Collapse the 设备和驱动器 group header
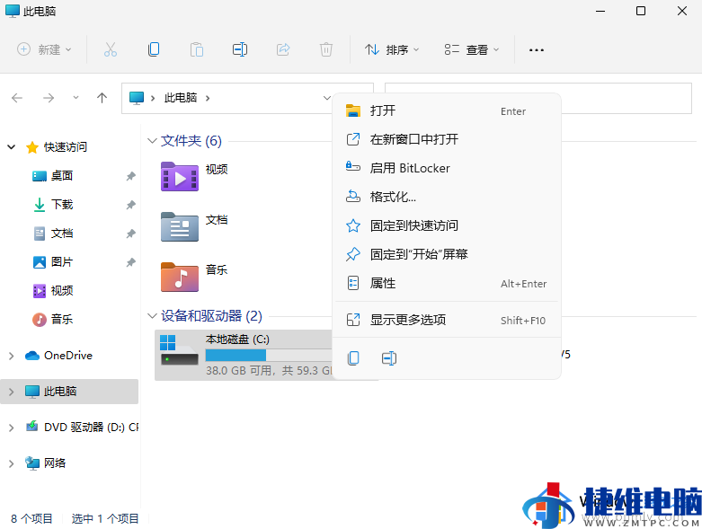 151,316
